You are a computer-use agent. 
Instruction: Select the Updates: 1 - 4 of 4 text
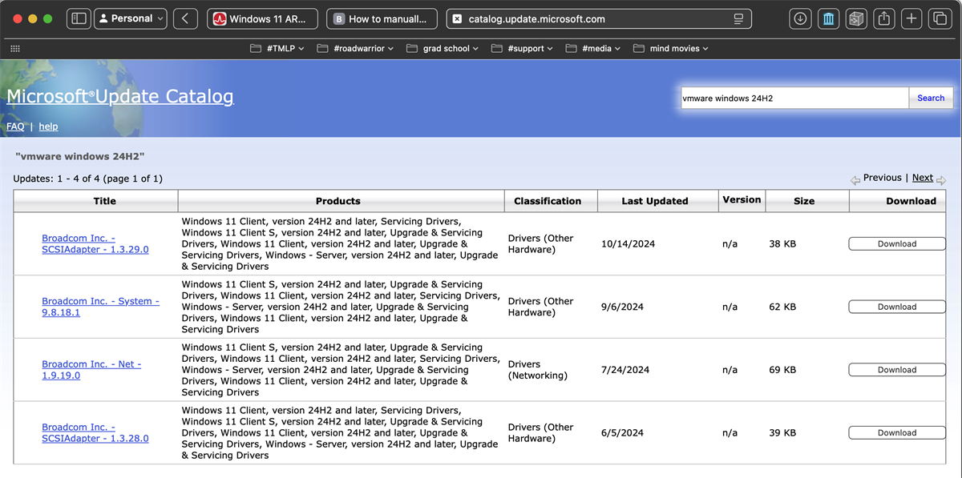click(87, 179)
